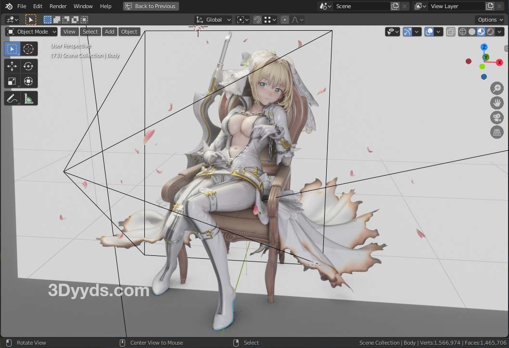509x348 pixels.
Task: Click the Back to Previous button
Action: point(151,6)
